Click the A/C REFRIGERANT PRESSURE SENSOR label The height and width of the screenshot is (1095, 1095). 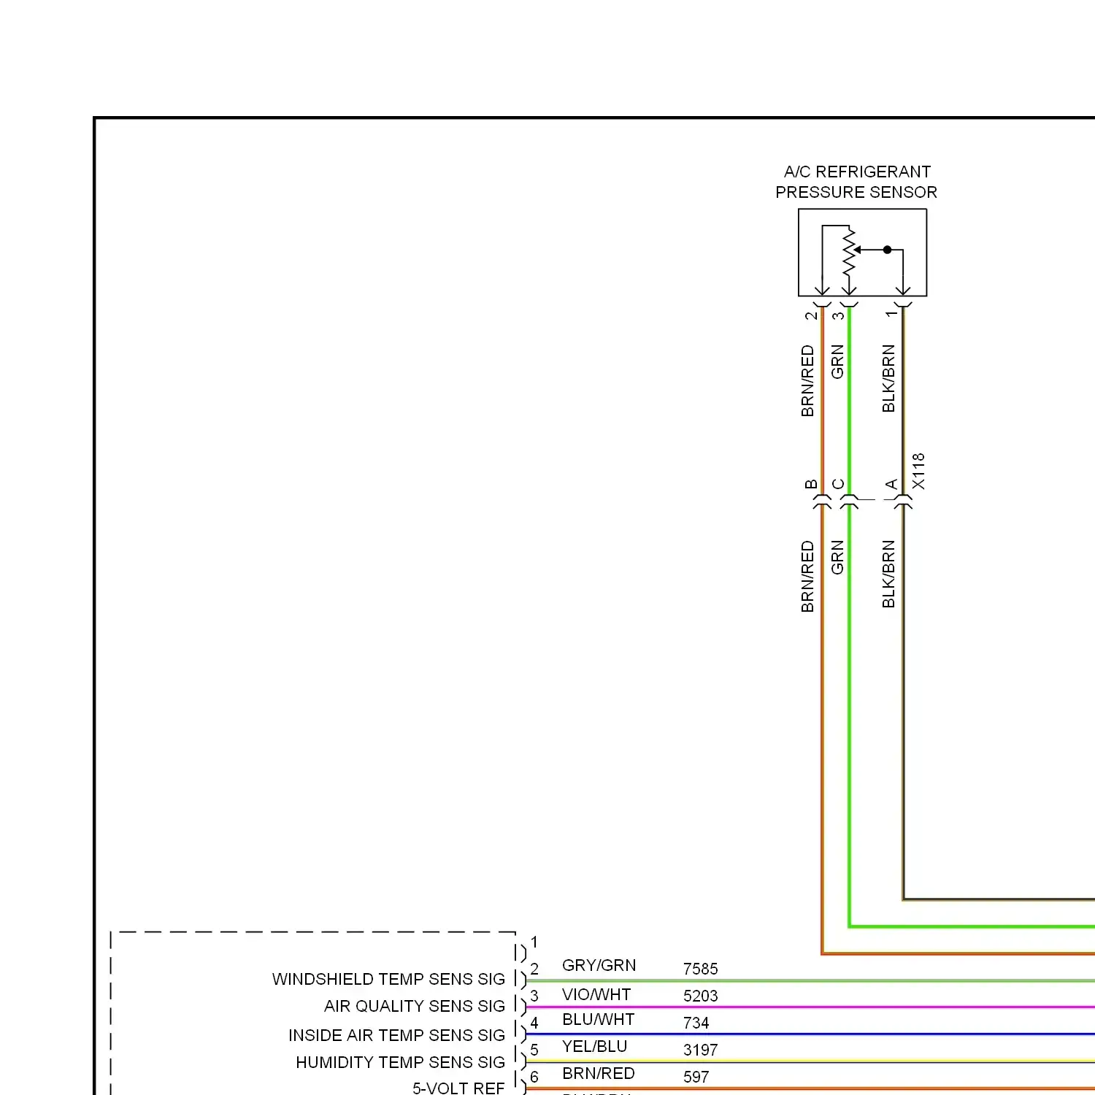(856, 182)
